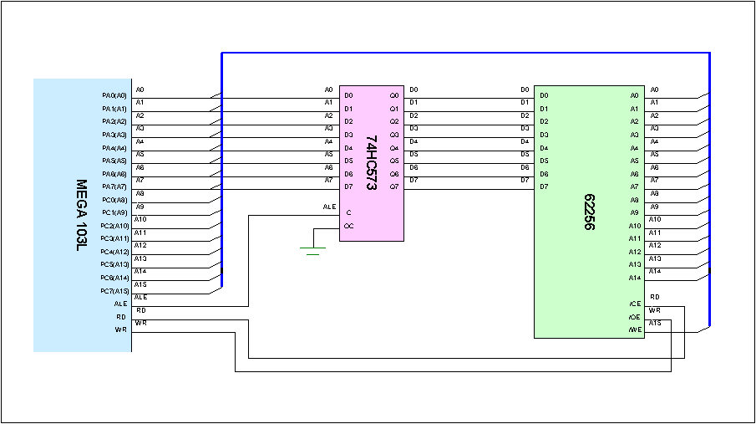The width and height of the screenshot is (756, 424).
Task: Click the PA0(A0) pin on MEGA 103L
Action: tap(114, 95)
